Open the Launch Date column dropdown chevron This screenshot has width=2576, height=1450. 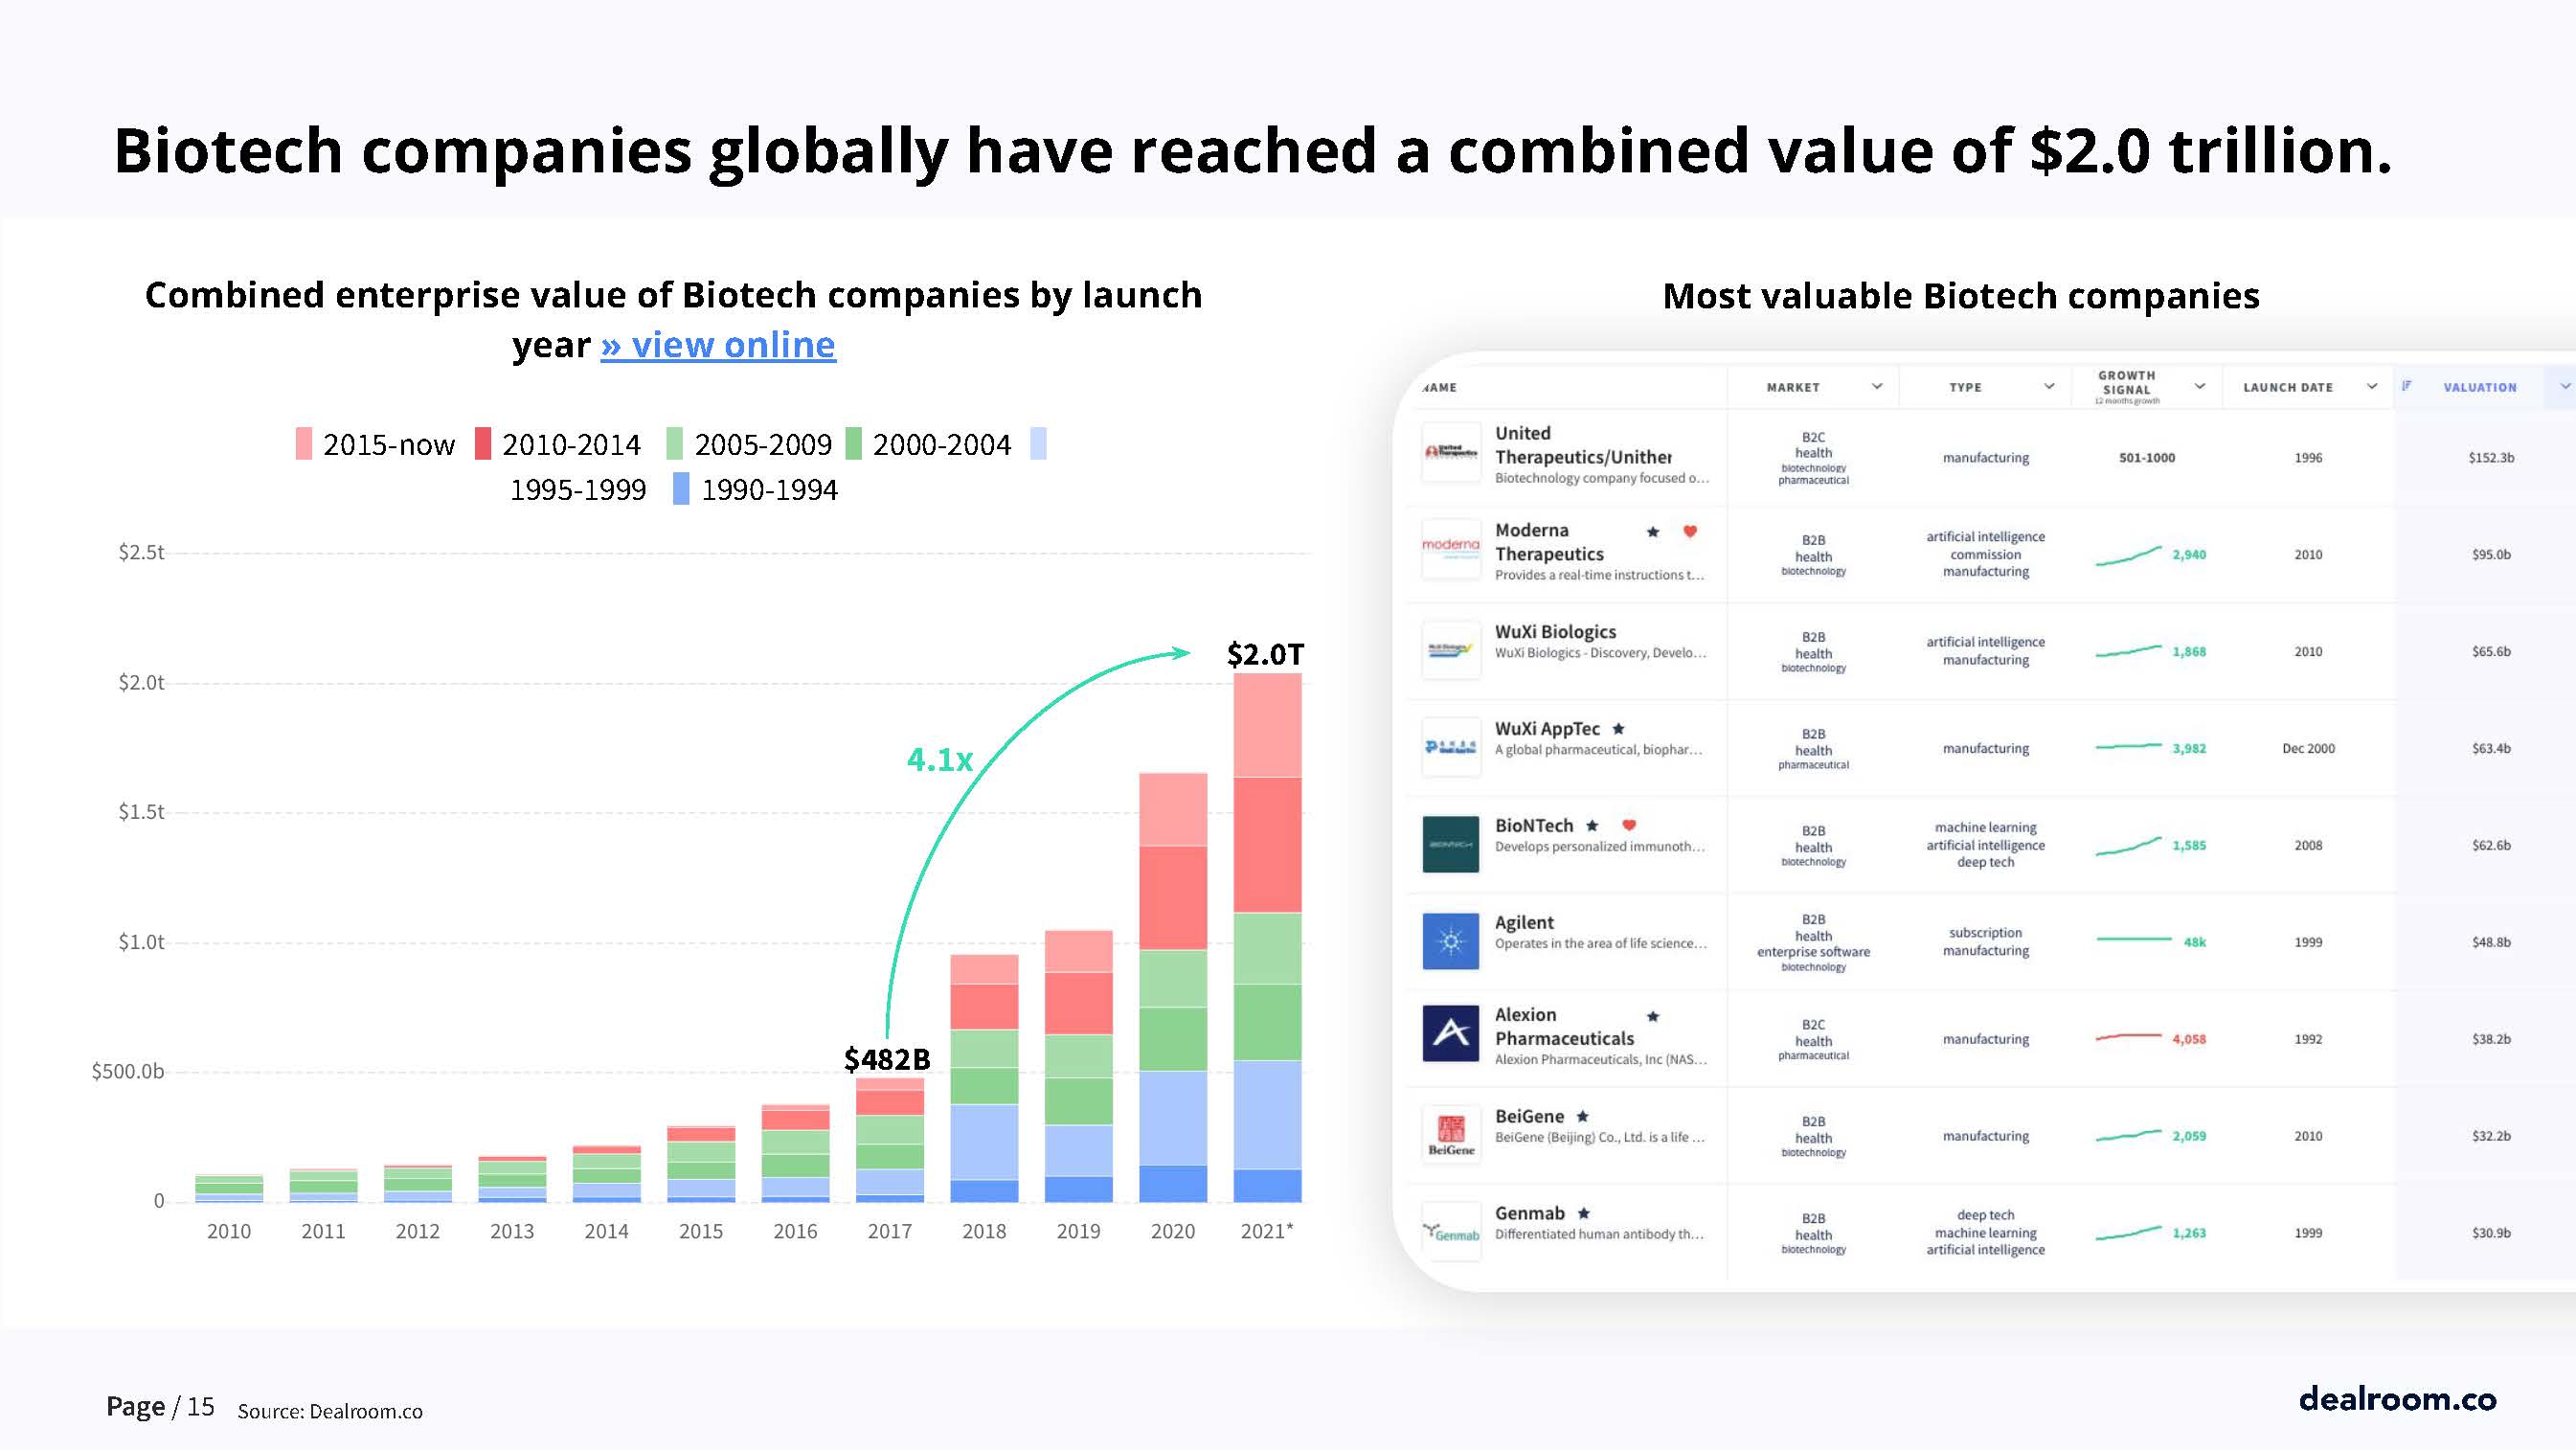(x=2372, y=387)
